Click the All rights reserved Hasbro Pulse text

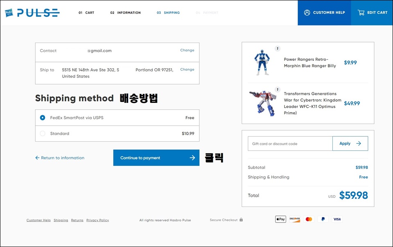point(165,220)
